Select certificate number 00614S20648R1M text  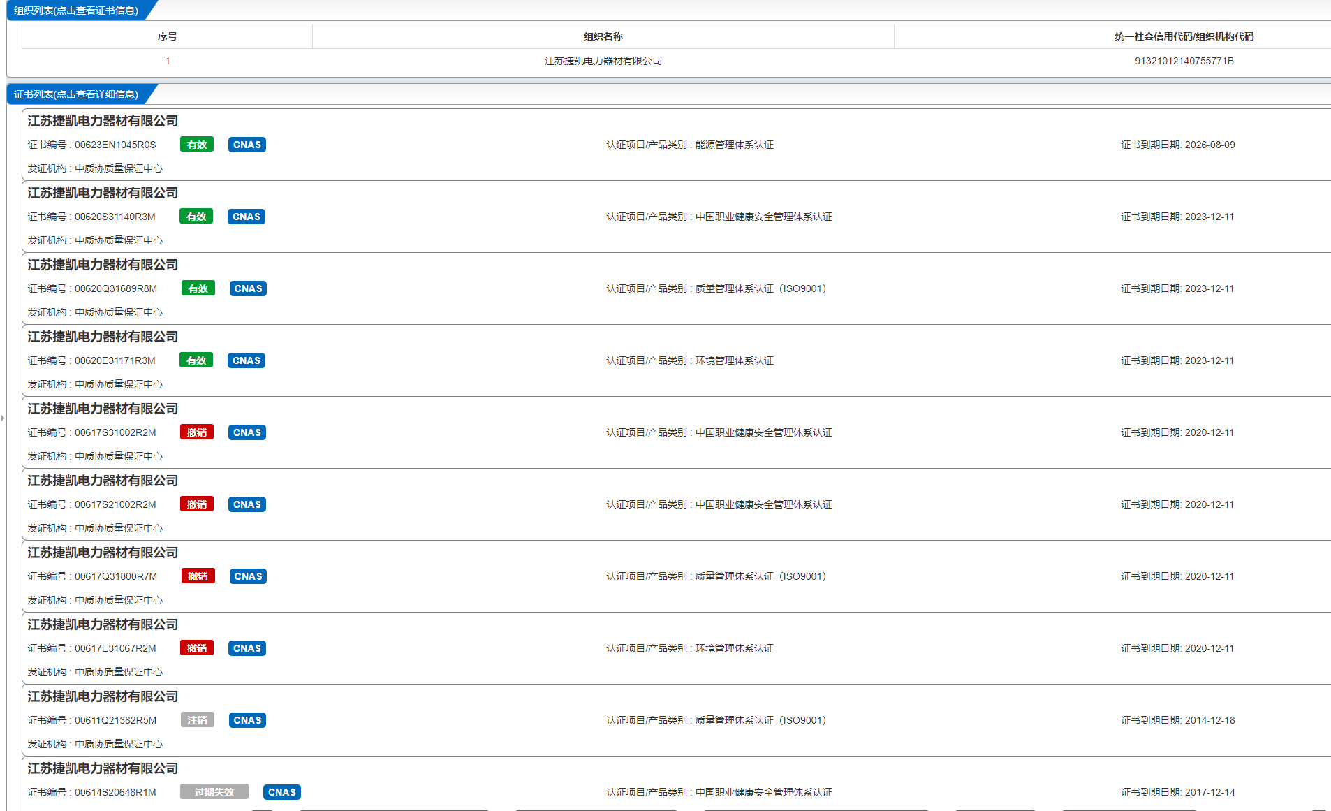pyautogui.click(x=115, y=792)
